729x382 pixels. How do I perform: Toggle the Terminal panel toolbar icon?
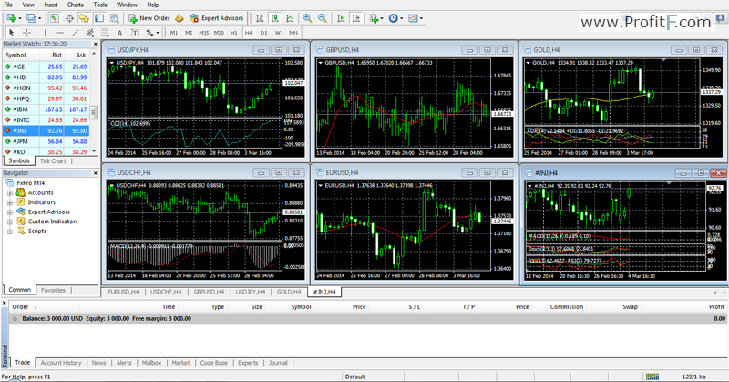click(99, 18)
